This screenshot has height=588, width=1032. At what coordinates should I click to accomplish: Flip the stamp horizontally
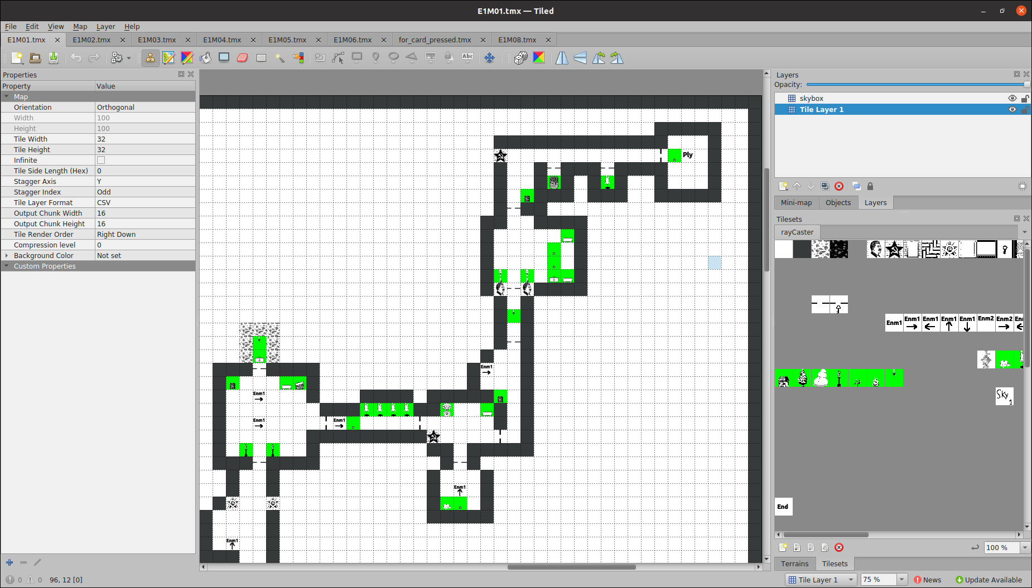(561, 57)
